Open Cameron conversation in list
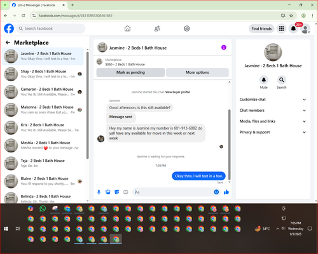This screenshot has height=254, width=318. pyautogui.click(x=43, y=92)
